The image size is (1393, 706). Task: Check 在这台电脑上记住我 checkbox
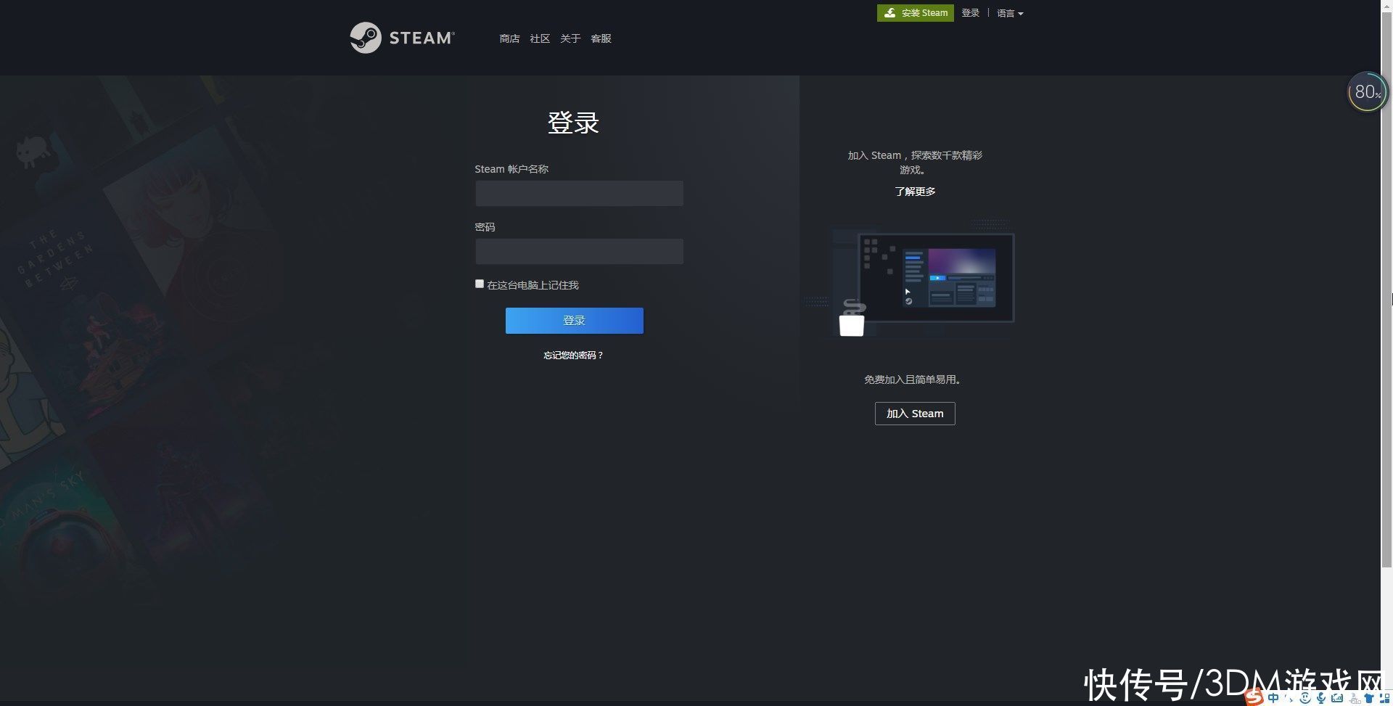pyautogui.click(x=480, y=284)
